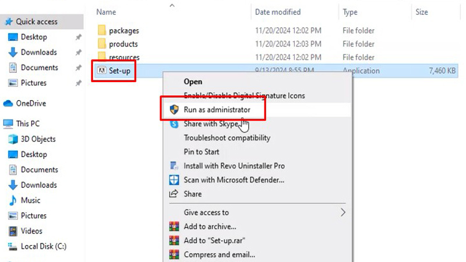
Task: Click the share arrow icon next to the Share entry
Action: (174, 194)
